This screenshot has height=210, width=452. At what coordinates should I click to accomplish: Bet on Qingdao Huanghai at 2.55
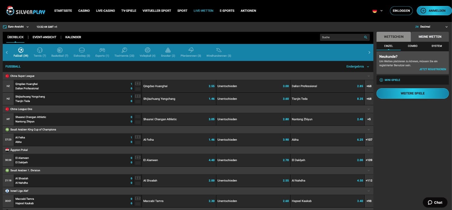pyautogui.click(x=179, y=86)
